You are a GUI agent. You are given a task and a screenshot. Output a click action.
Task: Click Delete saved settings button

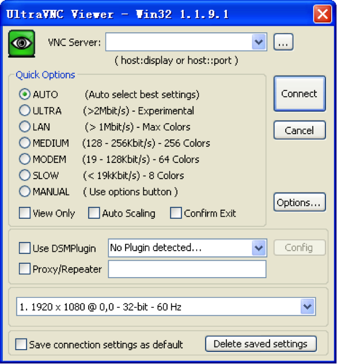coord(261,344)
